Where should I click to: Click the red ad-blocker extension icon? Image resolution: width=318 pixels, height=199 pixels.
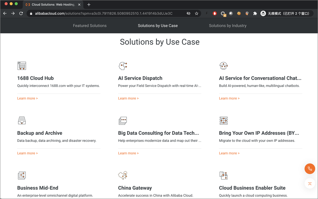coord(215,13)
